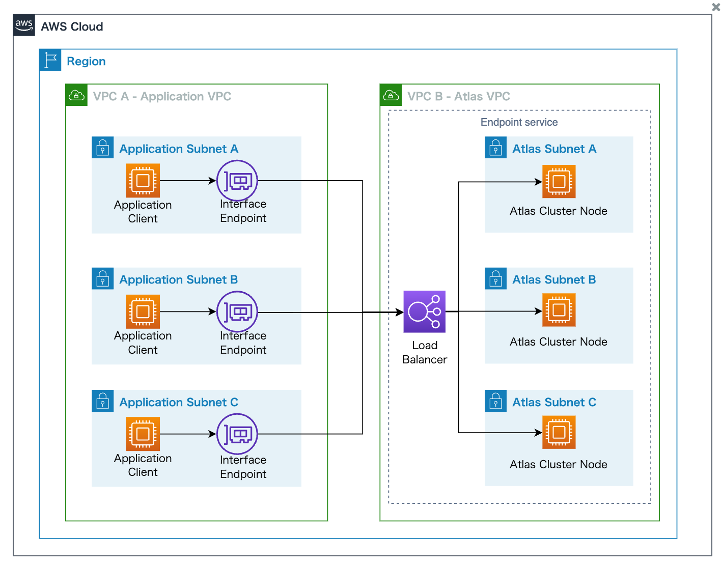Click the lock icon on Application Subnet A
Screen dimensions: 722x567
103,148
